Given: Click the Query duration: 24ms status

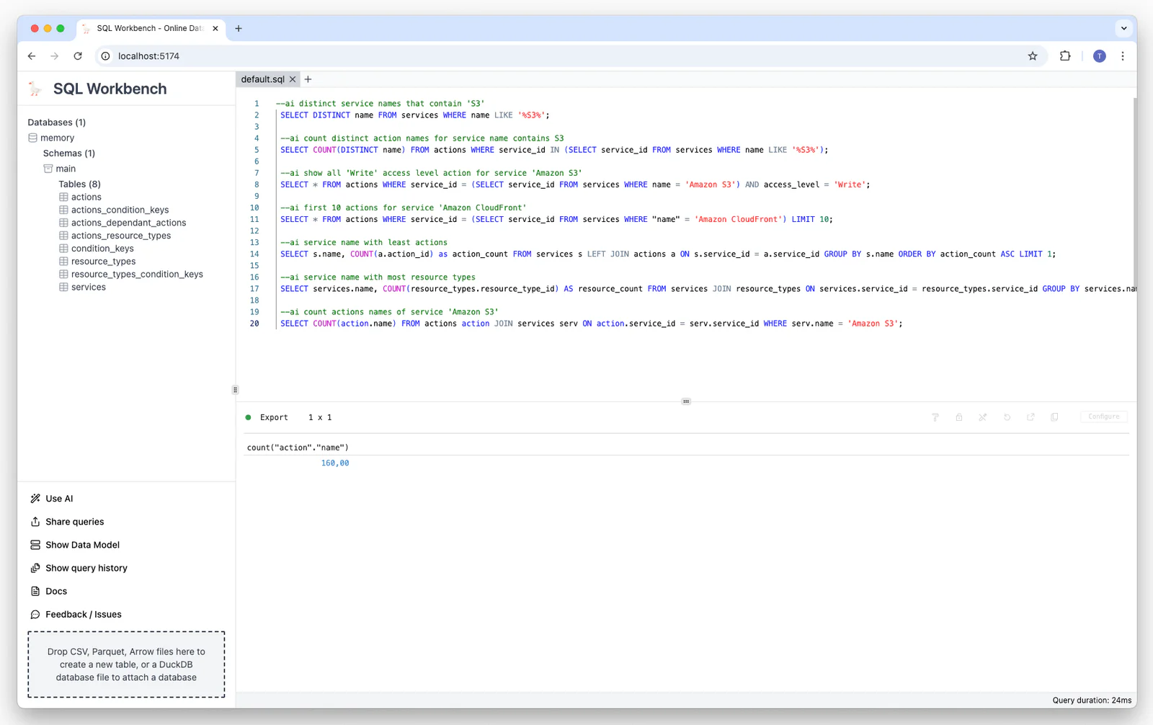Looking at the screenshot, I should tap(1092, 700).
